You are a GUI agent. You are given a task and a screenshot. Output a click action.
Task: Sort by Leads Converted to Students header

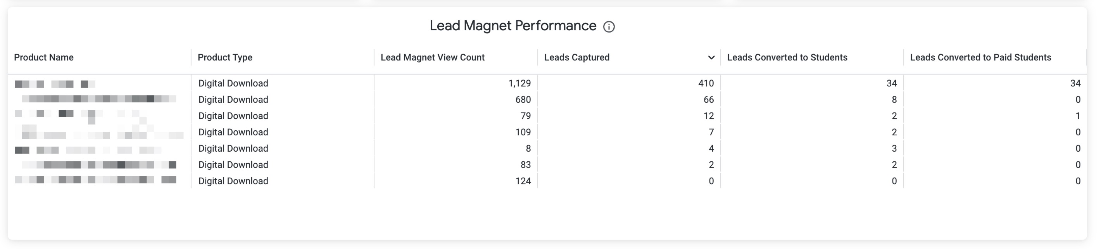tap(787, 57)
